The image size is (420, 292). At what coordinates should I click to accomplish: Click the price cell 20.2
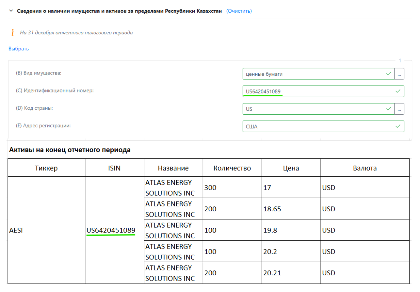click(x=291, y=251)
